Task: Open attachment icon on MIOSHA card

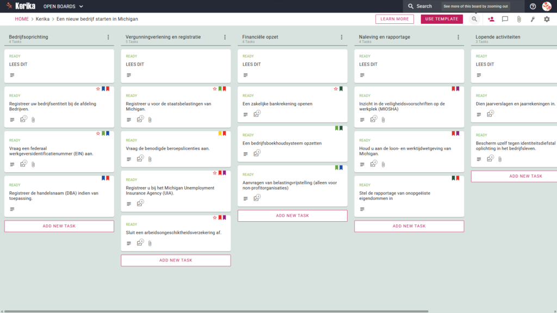Action: [383, 120]
